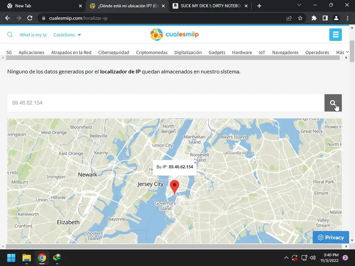This screenshot has width=355, height=266.
Task: Reload the page
Action: point(30,18)
